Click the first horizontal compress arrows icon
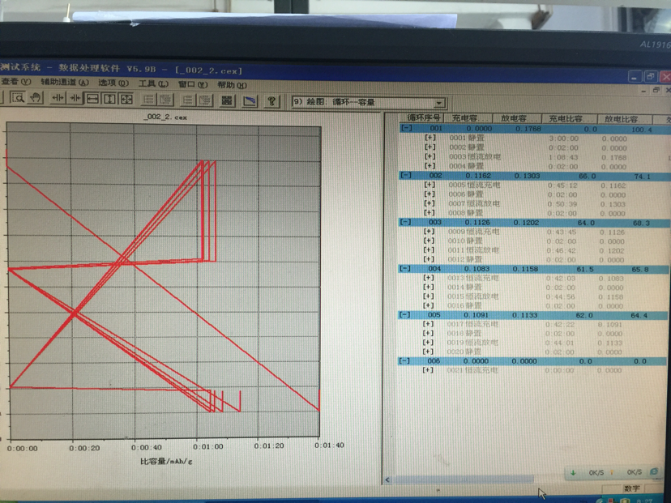 click(58, 98)
